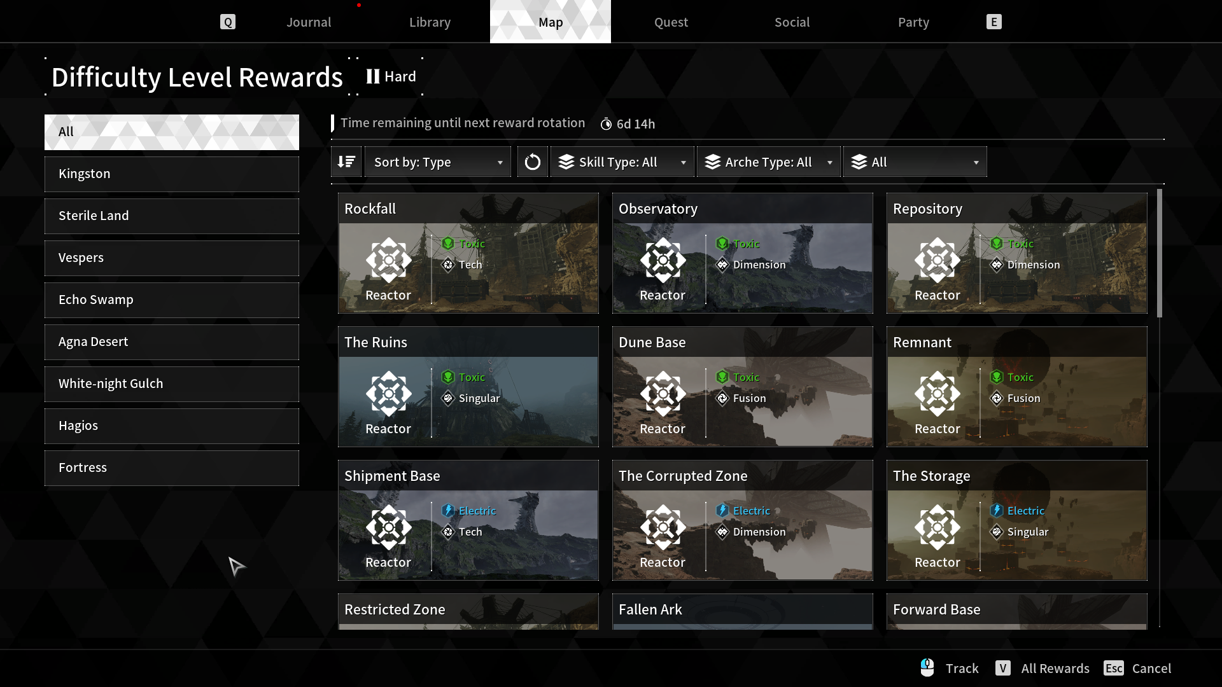Screen dimensions: 1222x687
Task: Click the Reactor icon on Rockfall card
Action: point(388,260)
